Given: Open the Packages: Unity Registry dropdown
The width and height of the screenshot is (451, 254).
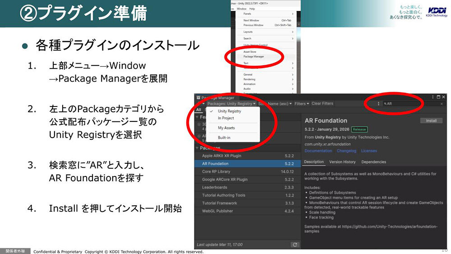Looking at the screenshot, I should (x=231, y=104).
